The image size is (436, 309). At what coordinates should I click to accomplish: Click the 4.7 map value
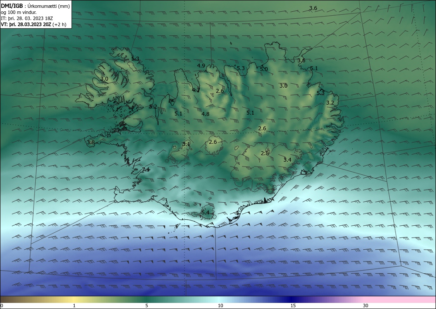[x=196, y=90]
